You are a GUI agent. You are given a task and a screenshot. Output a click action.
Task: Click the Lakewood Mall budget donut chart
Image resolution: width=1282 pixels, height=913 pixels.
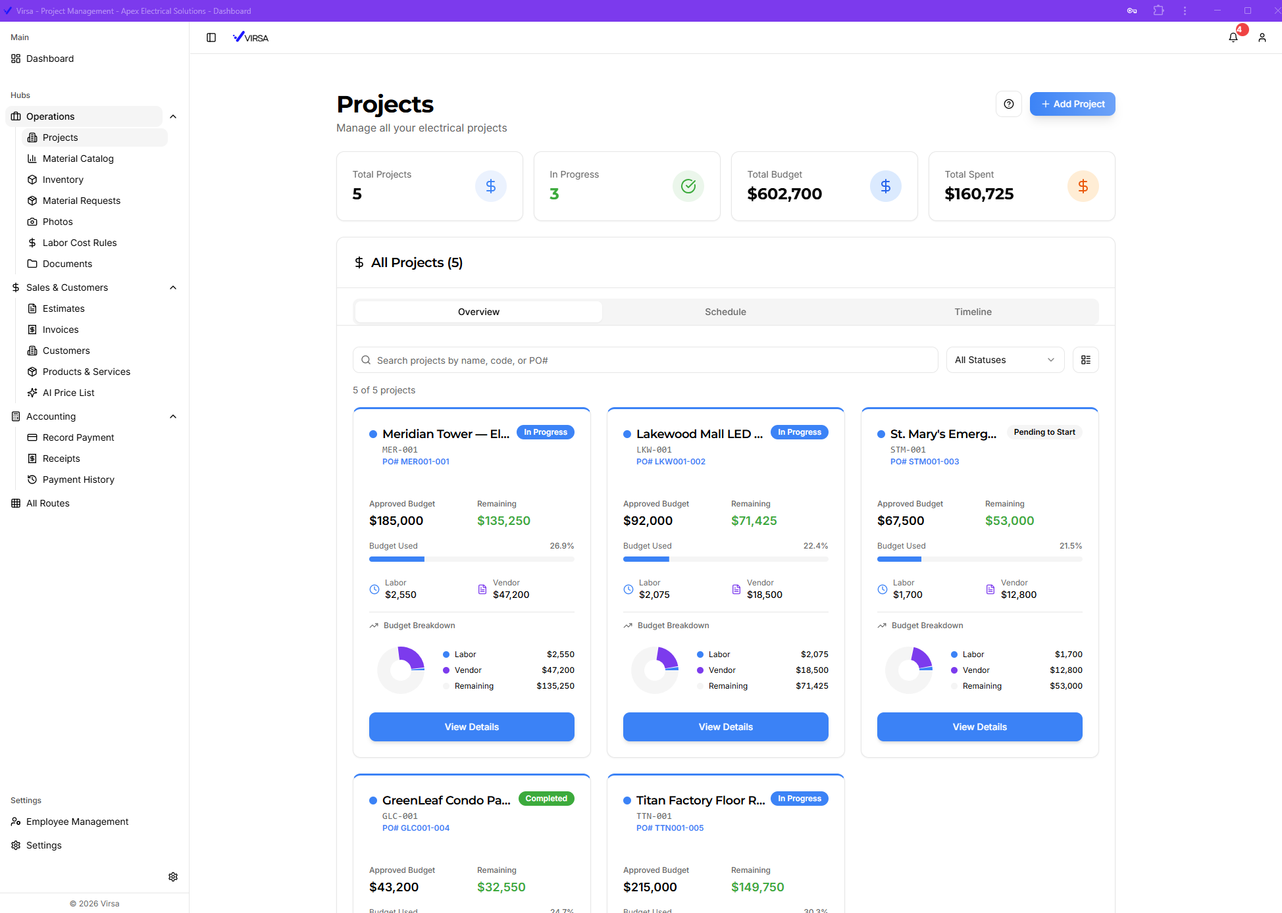(x=655, y=670)
